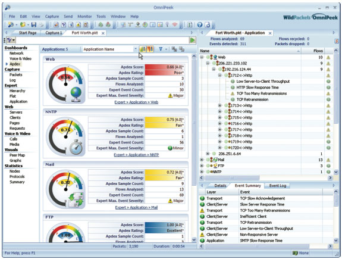Viewport: 342px width, 259px height.
Task: Expand the FTP node in Application tree
Action: (x=202, y=166)
